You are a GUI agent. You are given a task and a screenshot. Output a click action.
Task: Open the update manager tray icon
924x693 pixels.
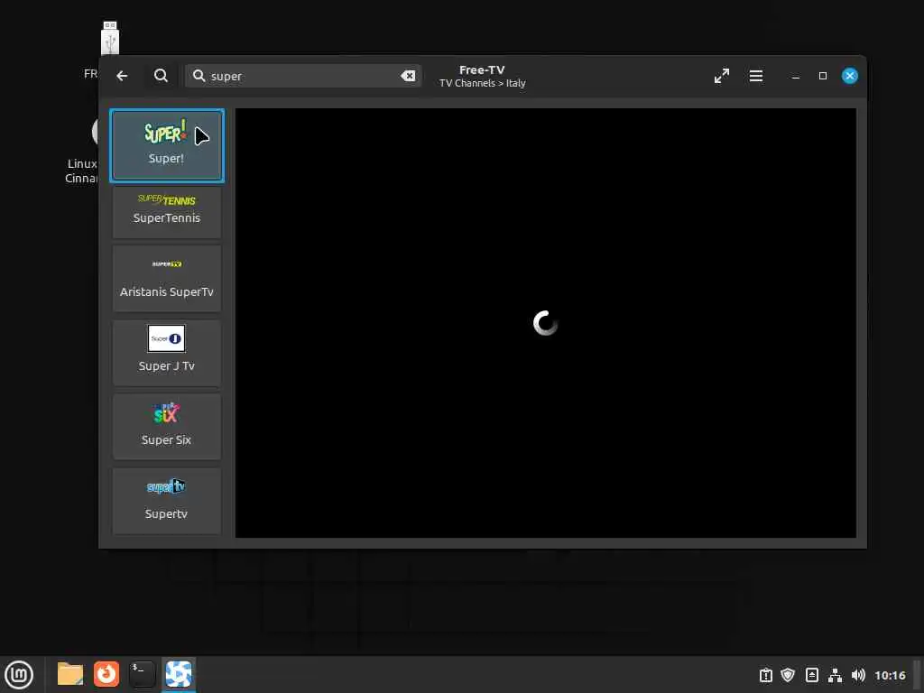(x=765, y=675)
